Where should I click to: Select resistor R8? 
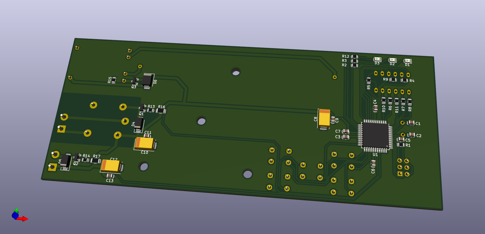(410, 102)
